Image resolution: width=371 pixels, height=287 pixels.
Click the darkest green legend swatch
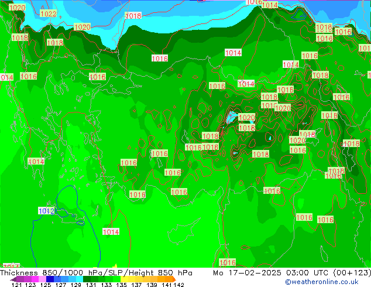tap(87, 279)
